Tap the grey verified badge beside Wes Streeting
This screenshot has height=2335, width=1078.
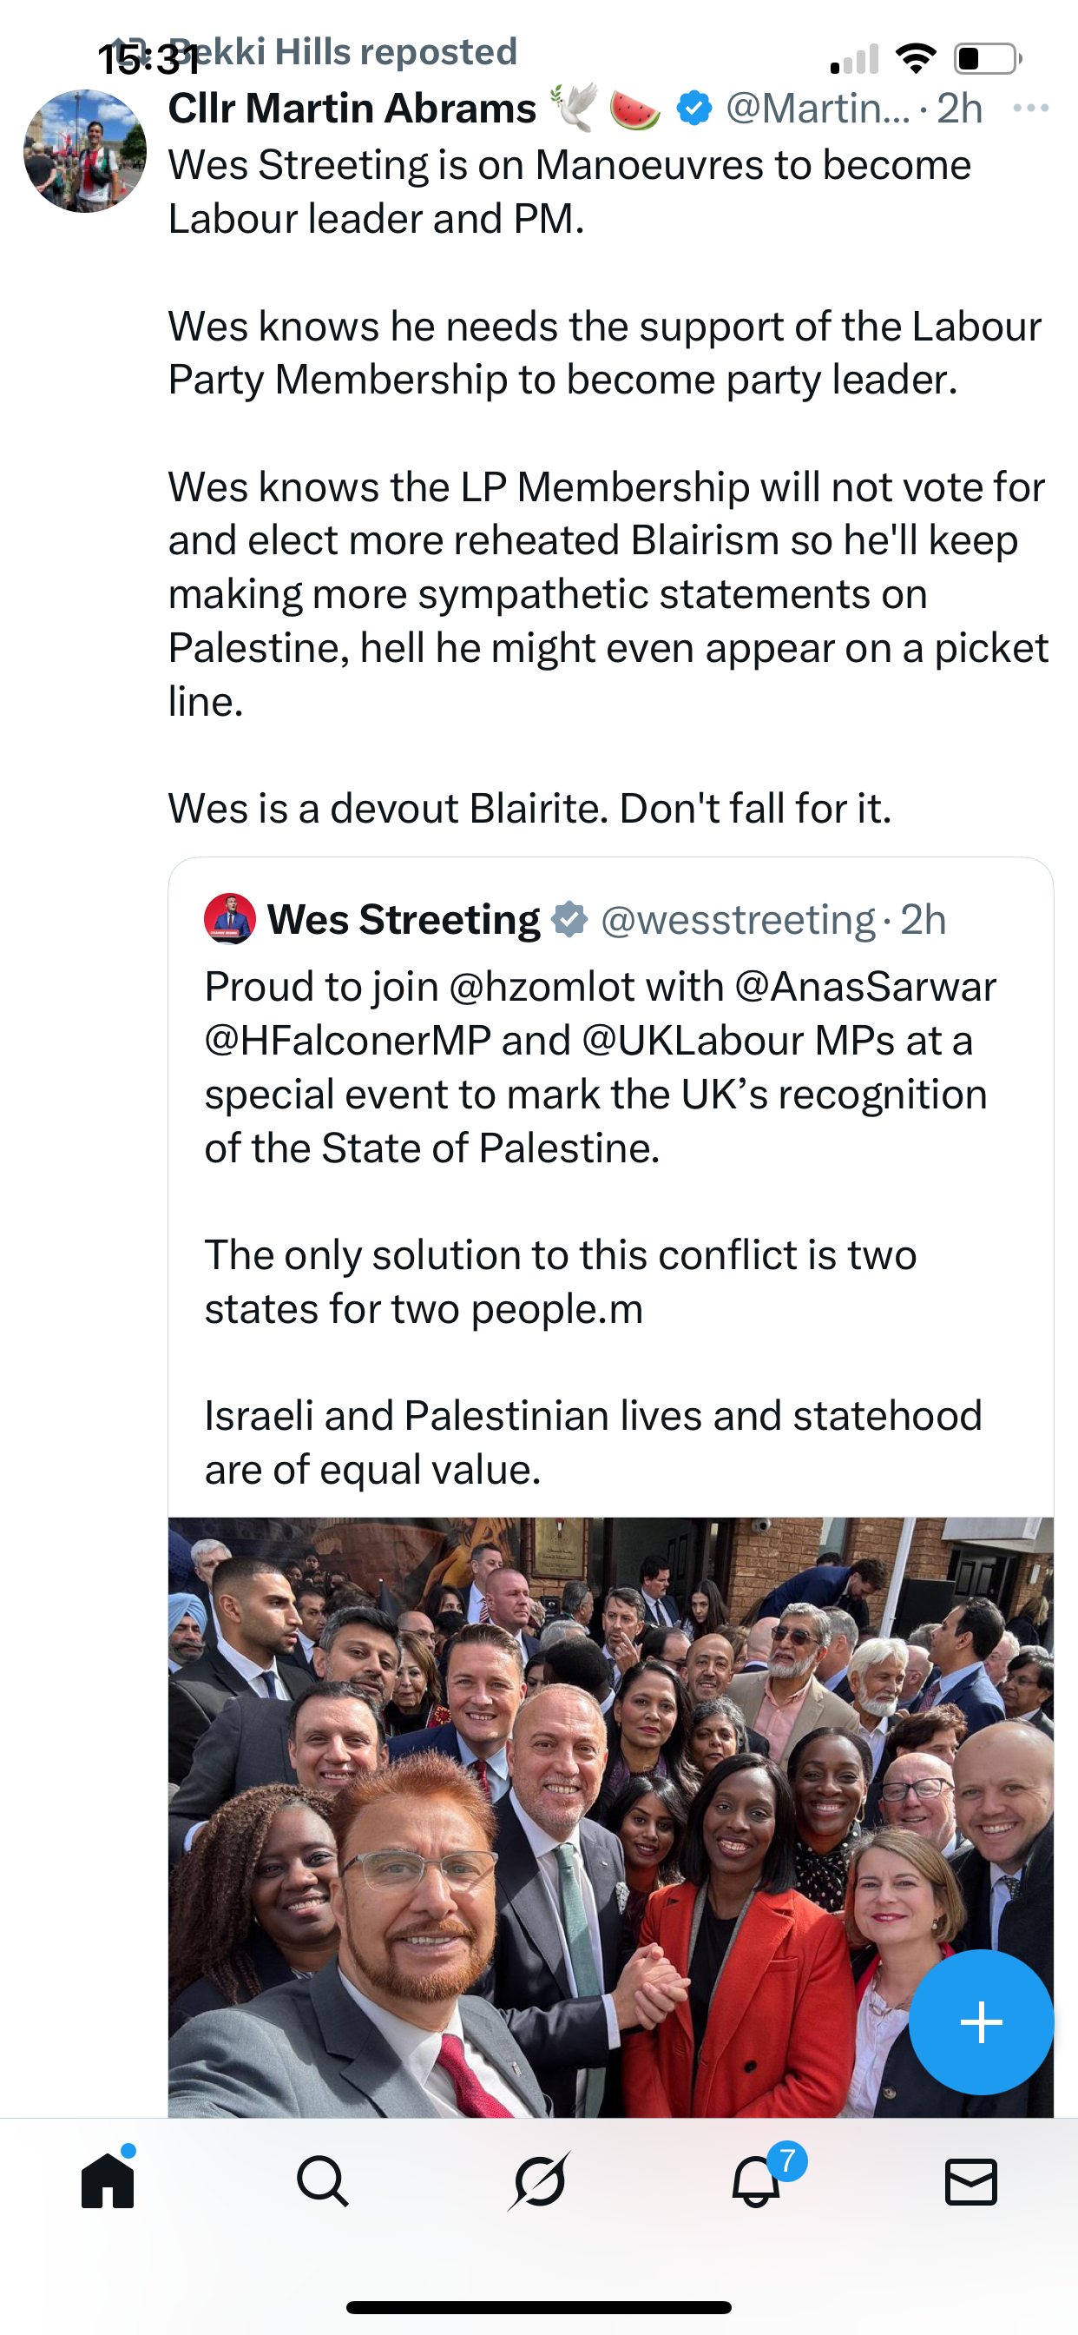pos(569,919)
